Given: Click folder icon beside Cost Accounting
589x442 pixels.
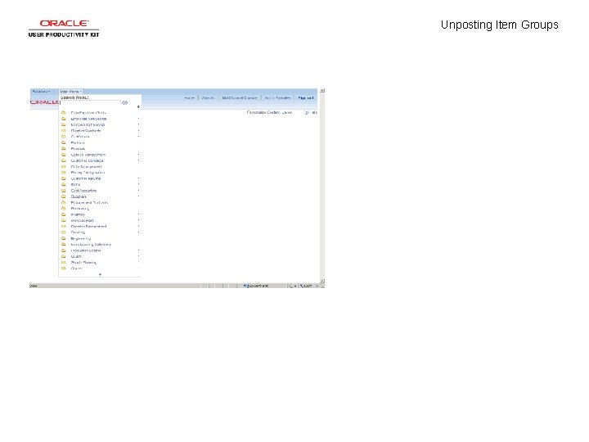Looking at the screenshot, I should [x=64, y=191].
